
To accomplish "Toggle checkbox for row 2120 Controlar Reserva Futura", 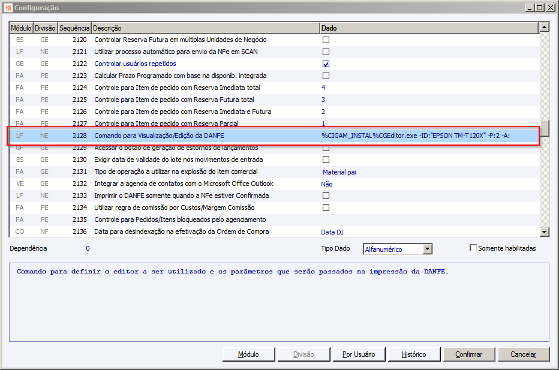I will click(x=326, y=40).
